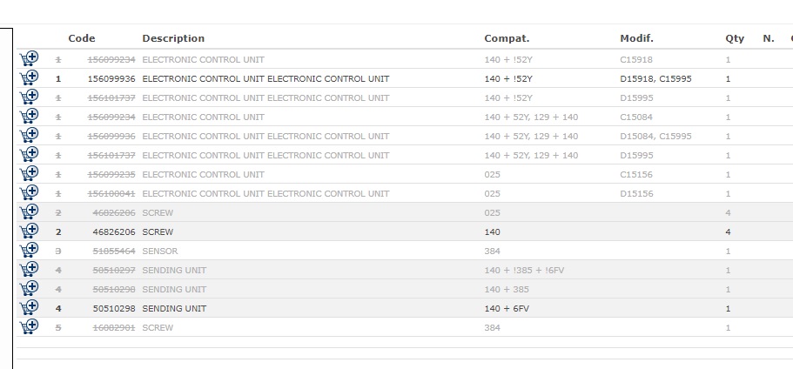Click the Qty column header
793x369 pixels.
coord(735,38)
